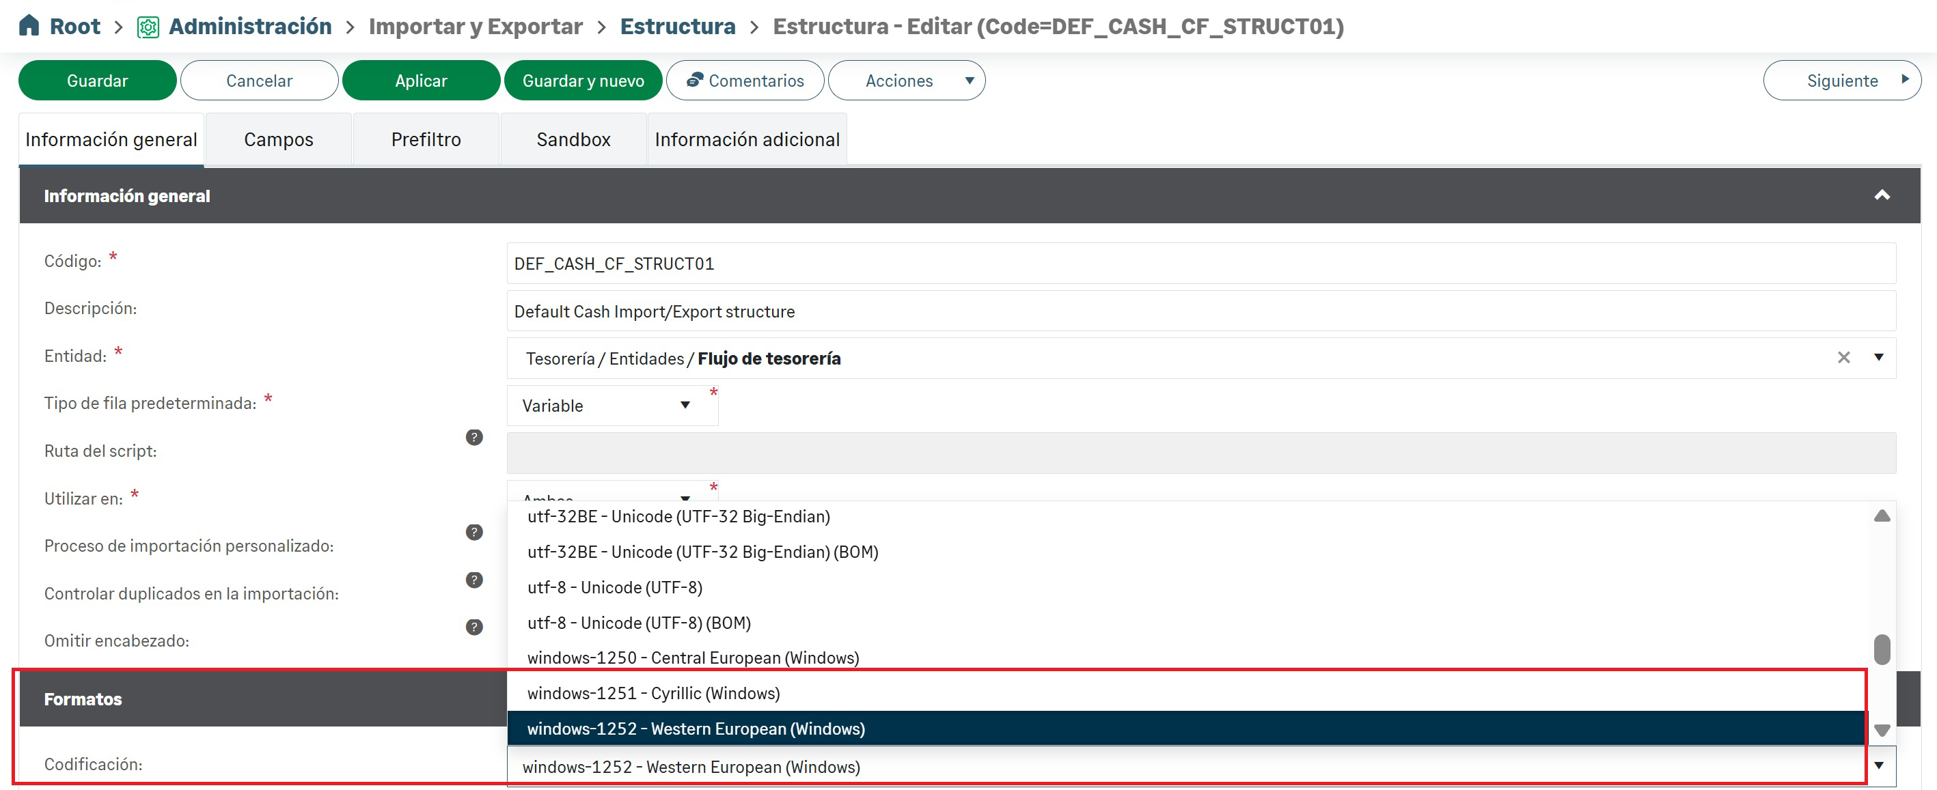Collapse the Información general section chevron
Image resolution: width=1937 pixels, height=790 pixels.
(x=1882, y=195)
